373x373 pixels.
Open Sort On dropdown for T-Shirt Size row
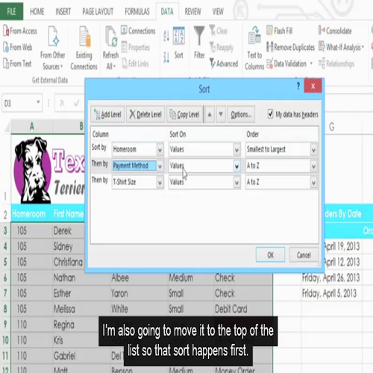tap(236, 183)
